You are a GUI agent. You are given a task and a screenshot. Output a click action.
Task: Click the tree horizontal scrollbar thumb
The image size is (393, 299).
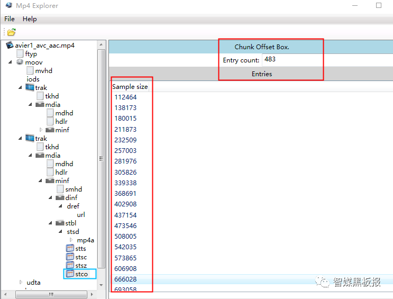[51, 294]
